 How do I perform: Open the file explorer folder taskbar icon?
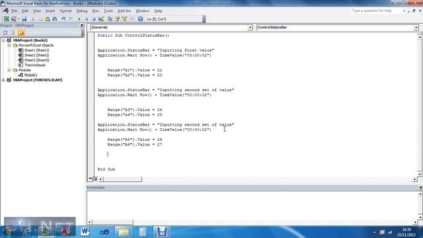tap(124, 231)
